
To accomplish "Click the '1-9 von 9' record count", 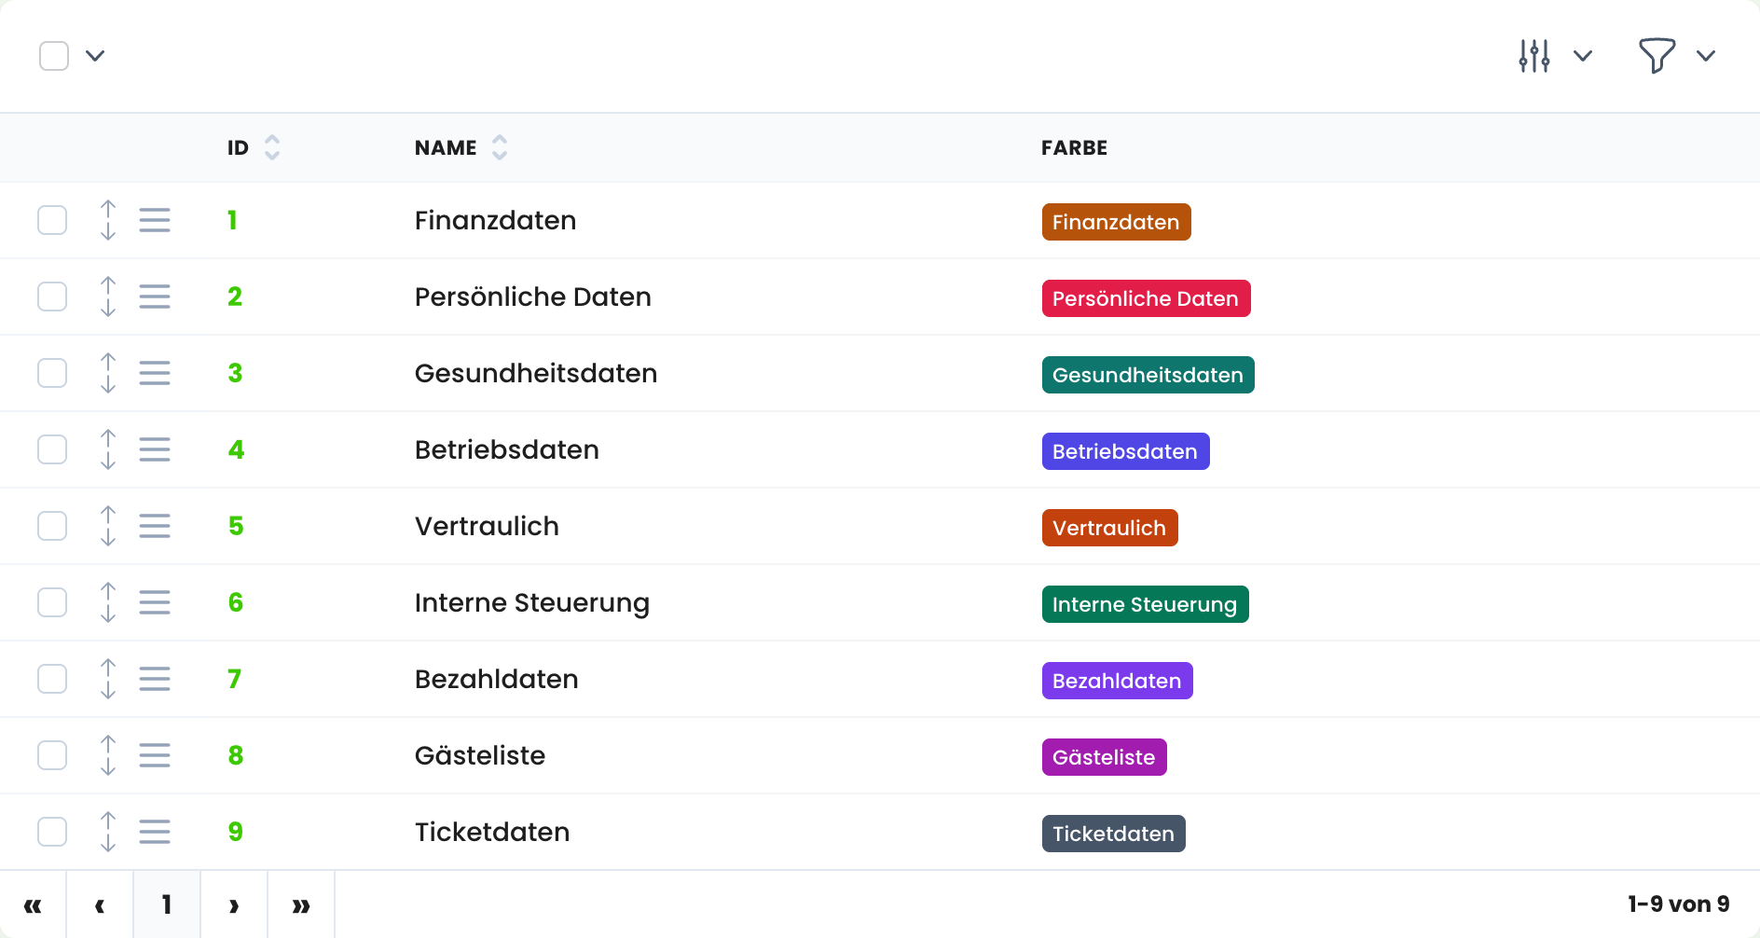I will coord(1679,904).
